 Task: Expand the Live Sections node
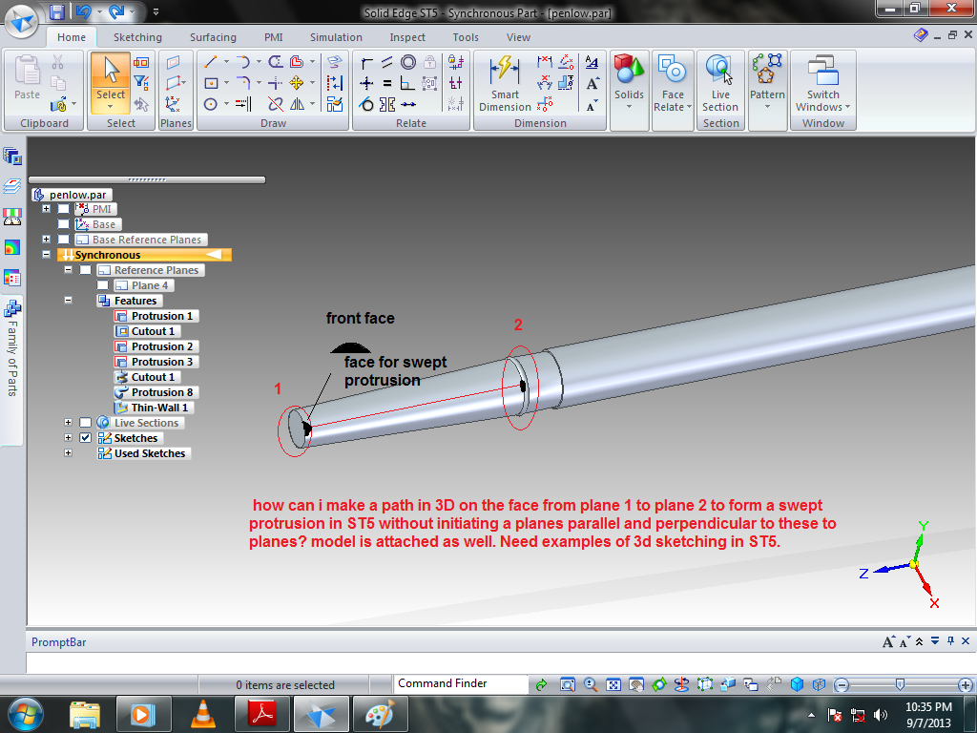[68, 423]
